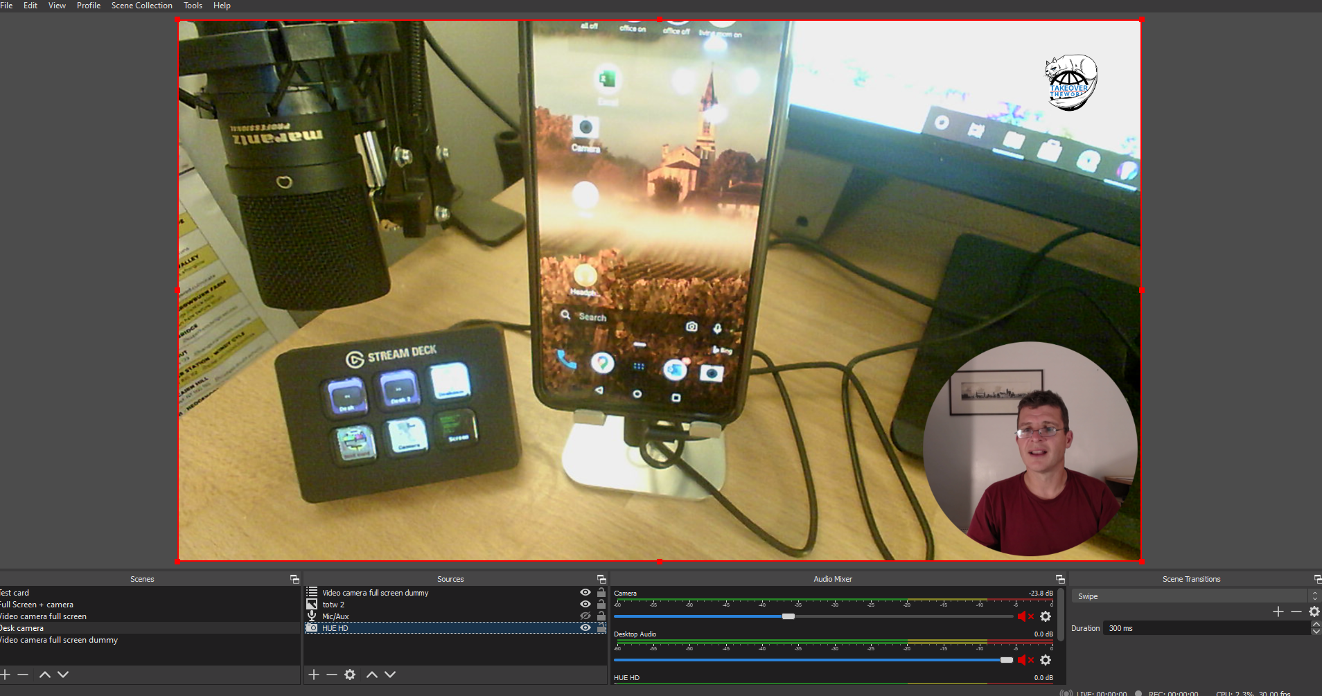1322x696 pixels.
Task: Open the Edit menu
Action: coord(30,6)
